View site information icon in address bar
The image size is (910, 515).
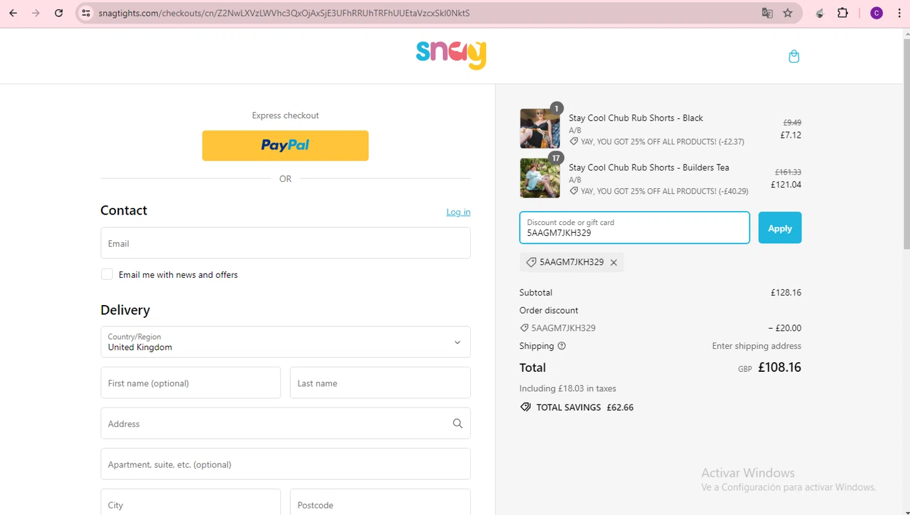[86, 13]
